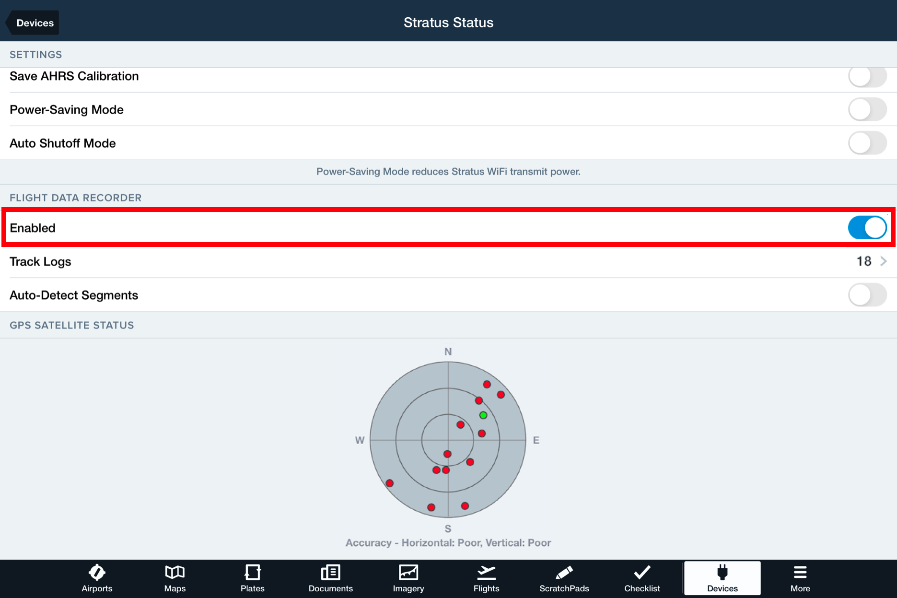The image size is (897, 598).
Task: Enable Power-Saving Mode
Action: (867, 109)
